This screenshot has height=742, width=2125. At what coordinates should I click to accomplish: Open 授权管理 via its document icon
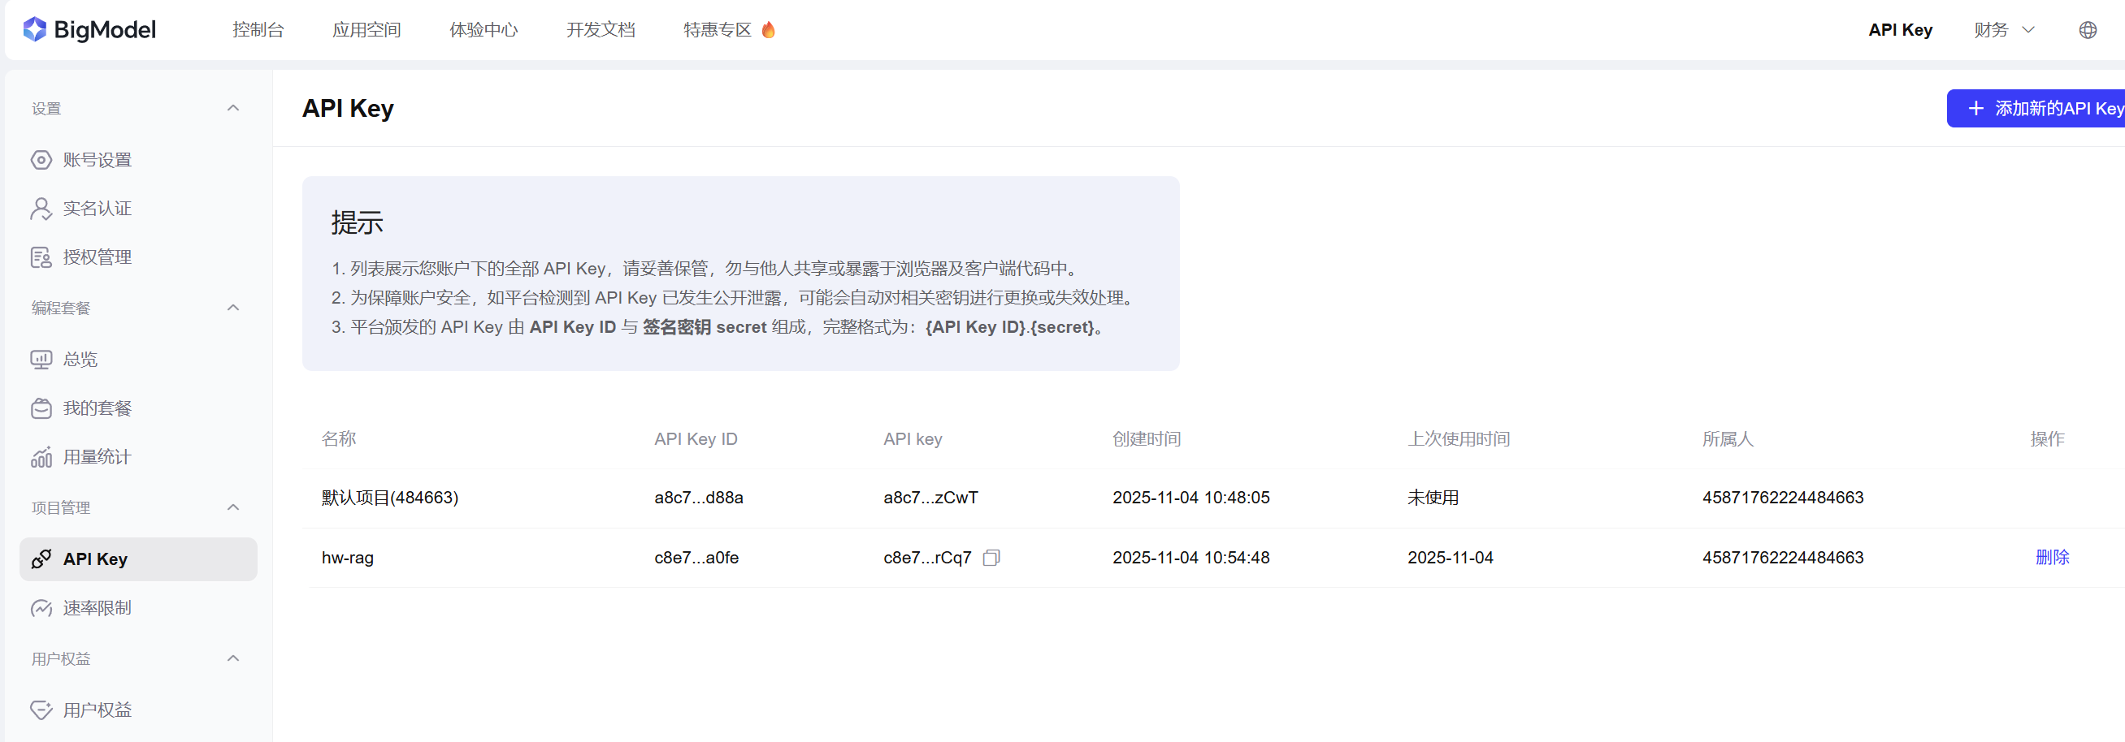coord(41,257)
